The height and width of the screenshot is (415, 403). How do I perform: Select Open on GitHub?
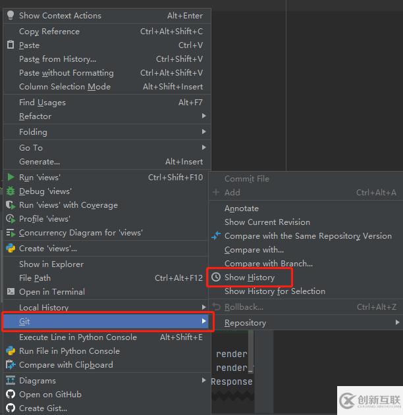107,395
